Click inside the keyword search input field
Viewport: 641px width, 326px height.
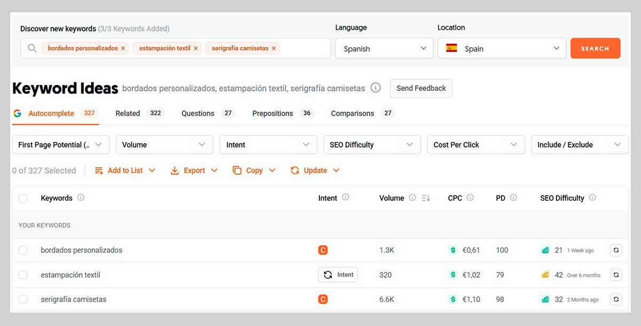click(x=304, y=48)
